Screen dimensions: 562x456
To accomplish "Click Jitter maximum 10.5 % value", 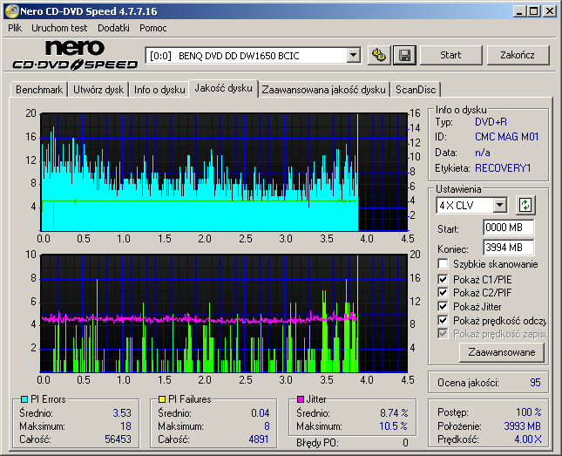I will point(393,426).
